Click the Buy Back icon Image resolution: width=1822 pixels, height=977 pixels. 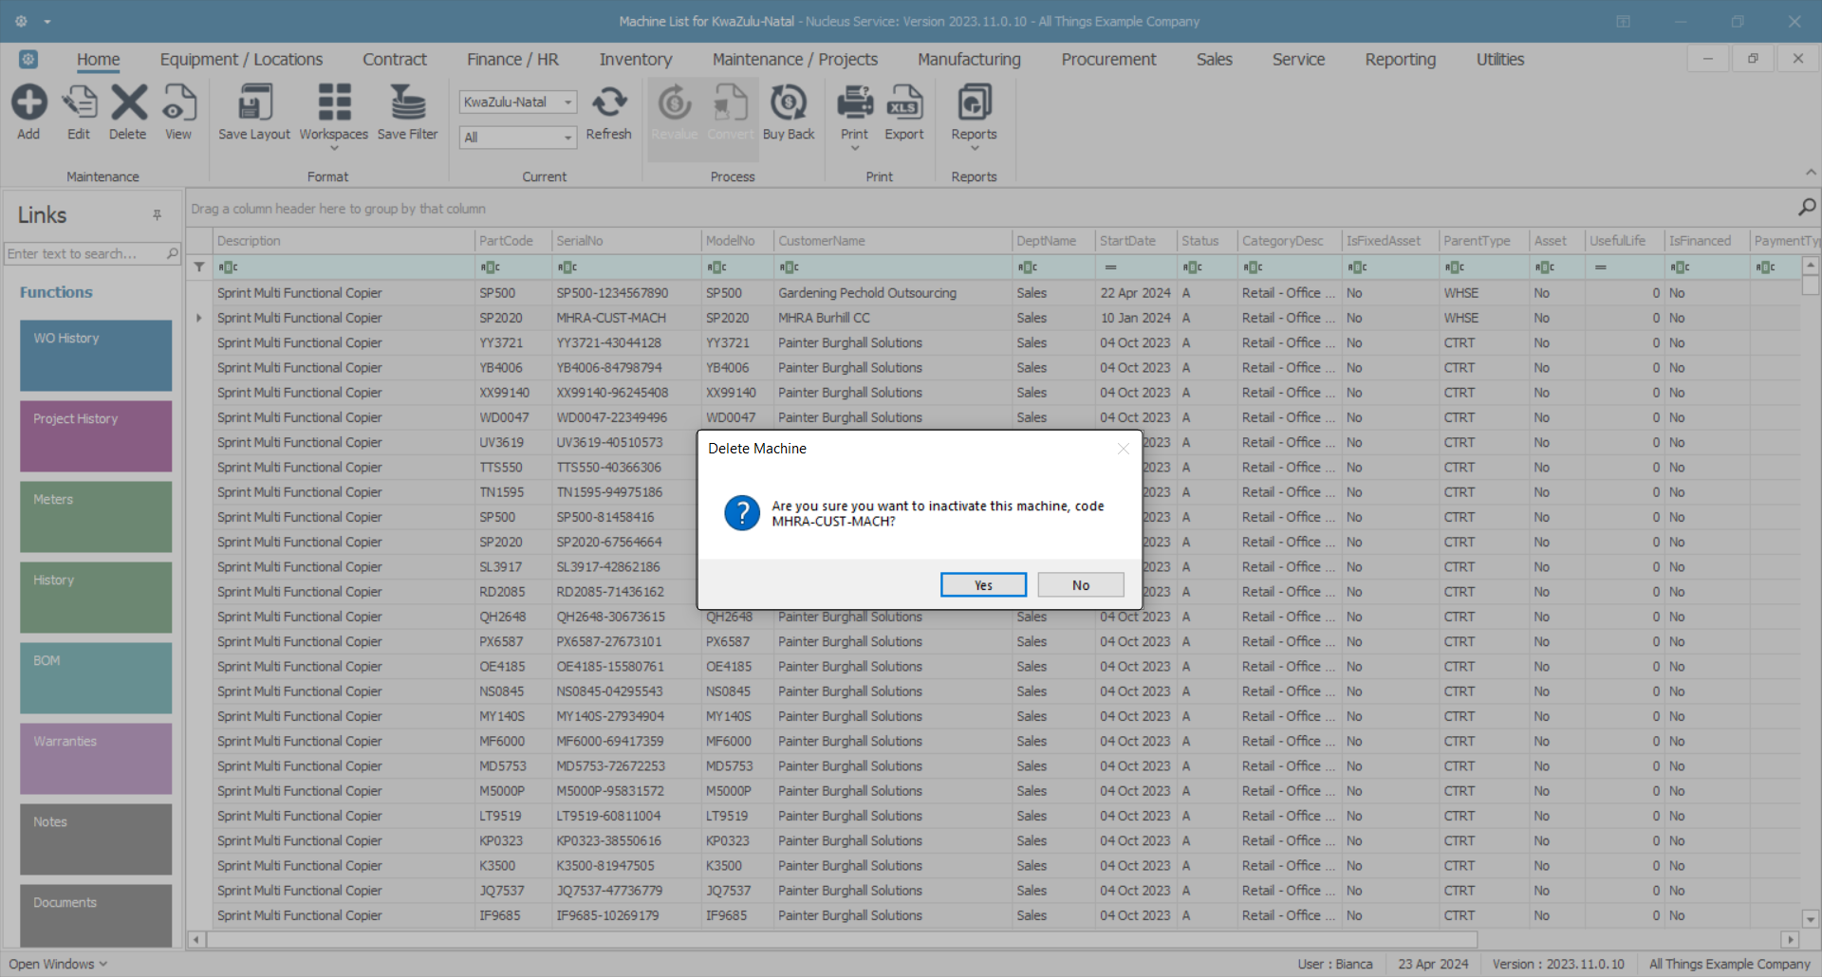pos(789,103)
